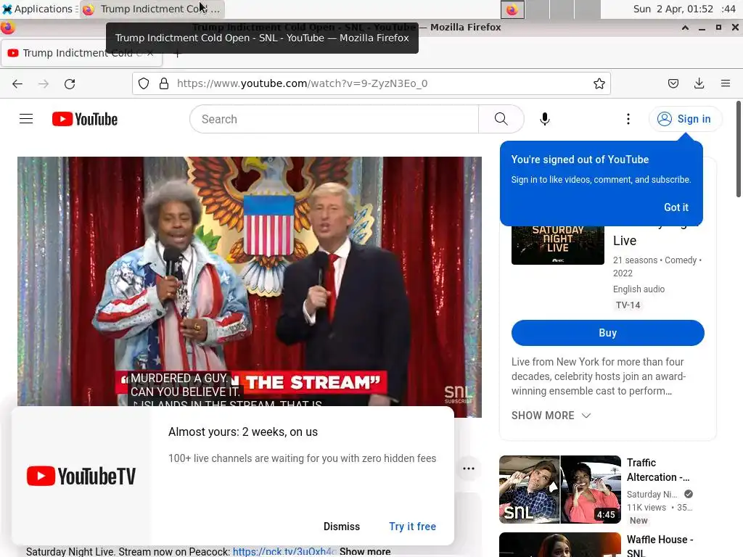743x557 pixels.
Task: Click inside the YouTube search field
Action: [334, 119]
